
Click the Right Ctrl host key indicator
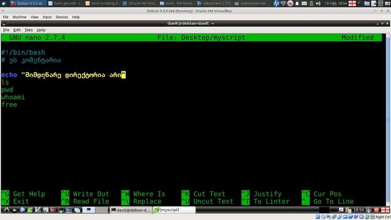[x=383, y=217]
